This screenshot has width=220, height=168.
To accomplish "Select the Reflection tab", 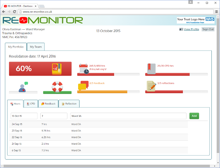I will 69,104.
